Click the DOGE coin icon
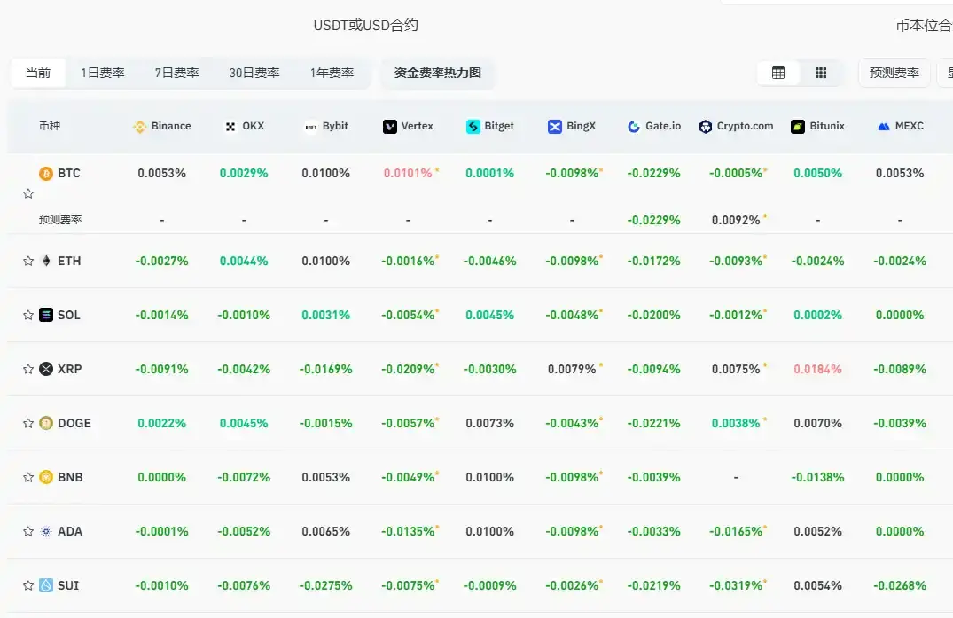 pos(44,423)
